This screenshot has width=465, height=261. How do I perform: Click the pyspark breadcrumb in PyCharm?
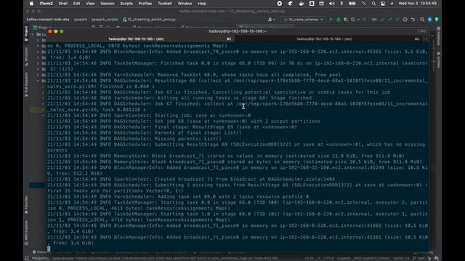point(81,20)
